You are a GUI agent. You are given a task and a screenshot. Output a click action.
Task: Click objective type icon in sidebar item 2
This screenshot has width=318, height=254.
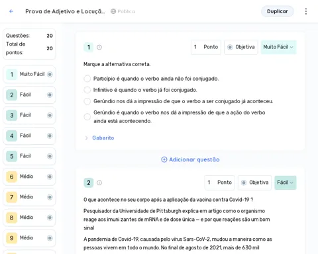pos(50,95)
